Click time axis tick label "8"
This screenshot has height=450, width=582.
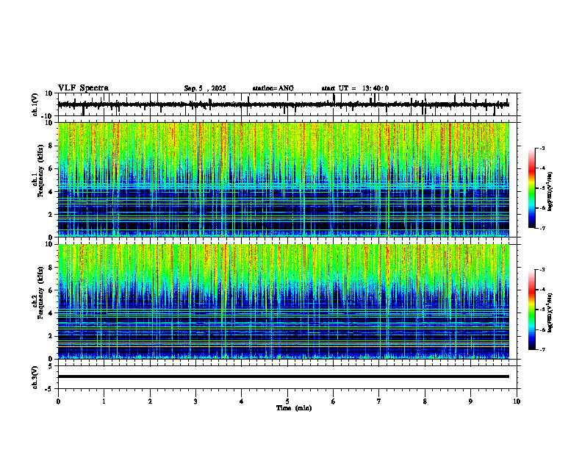click(x=425, y=401)
